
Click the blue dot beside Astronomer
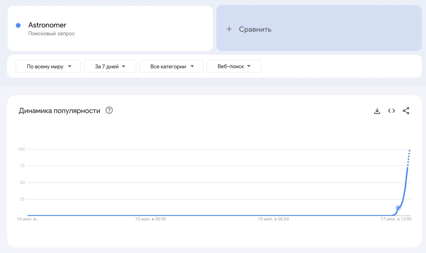click(18, 25)
